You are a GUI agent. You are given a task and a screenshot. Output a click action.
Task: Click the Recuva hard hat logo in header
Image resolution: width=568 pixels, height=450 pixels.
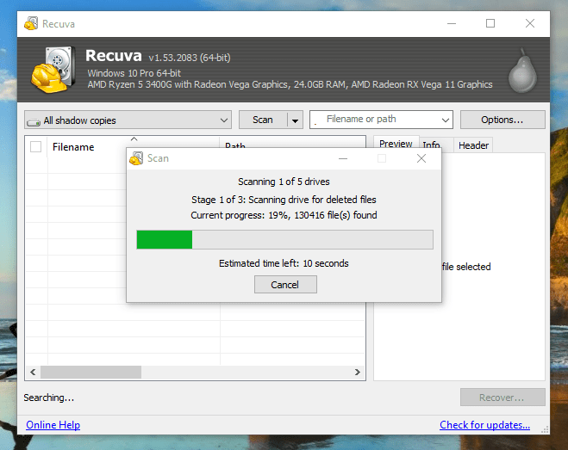(53, 69)
